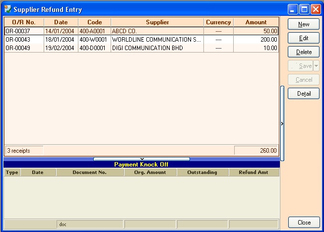
Task: Click the Code column header
Action: (x=94, y=22)
